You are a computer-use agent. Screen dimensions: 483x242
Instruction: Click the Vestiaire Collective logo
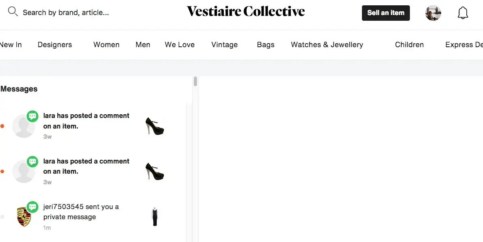[x=245, y=11]
